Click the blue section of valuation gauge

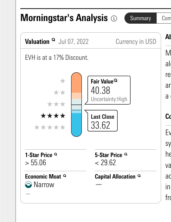click(x=76, y=125)
